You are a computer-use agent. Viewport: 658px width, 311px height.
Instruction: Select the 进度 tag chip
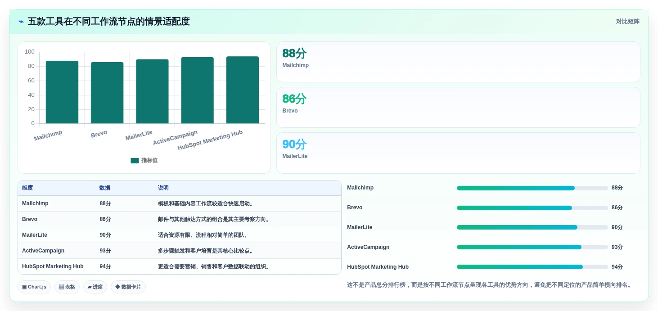(95, 287)
